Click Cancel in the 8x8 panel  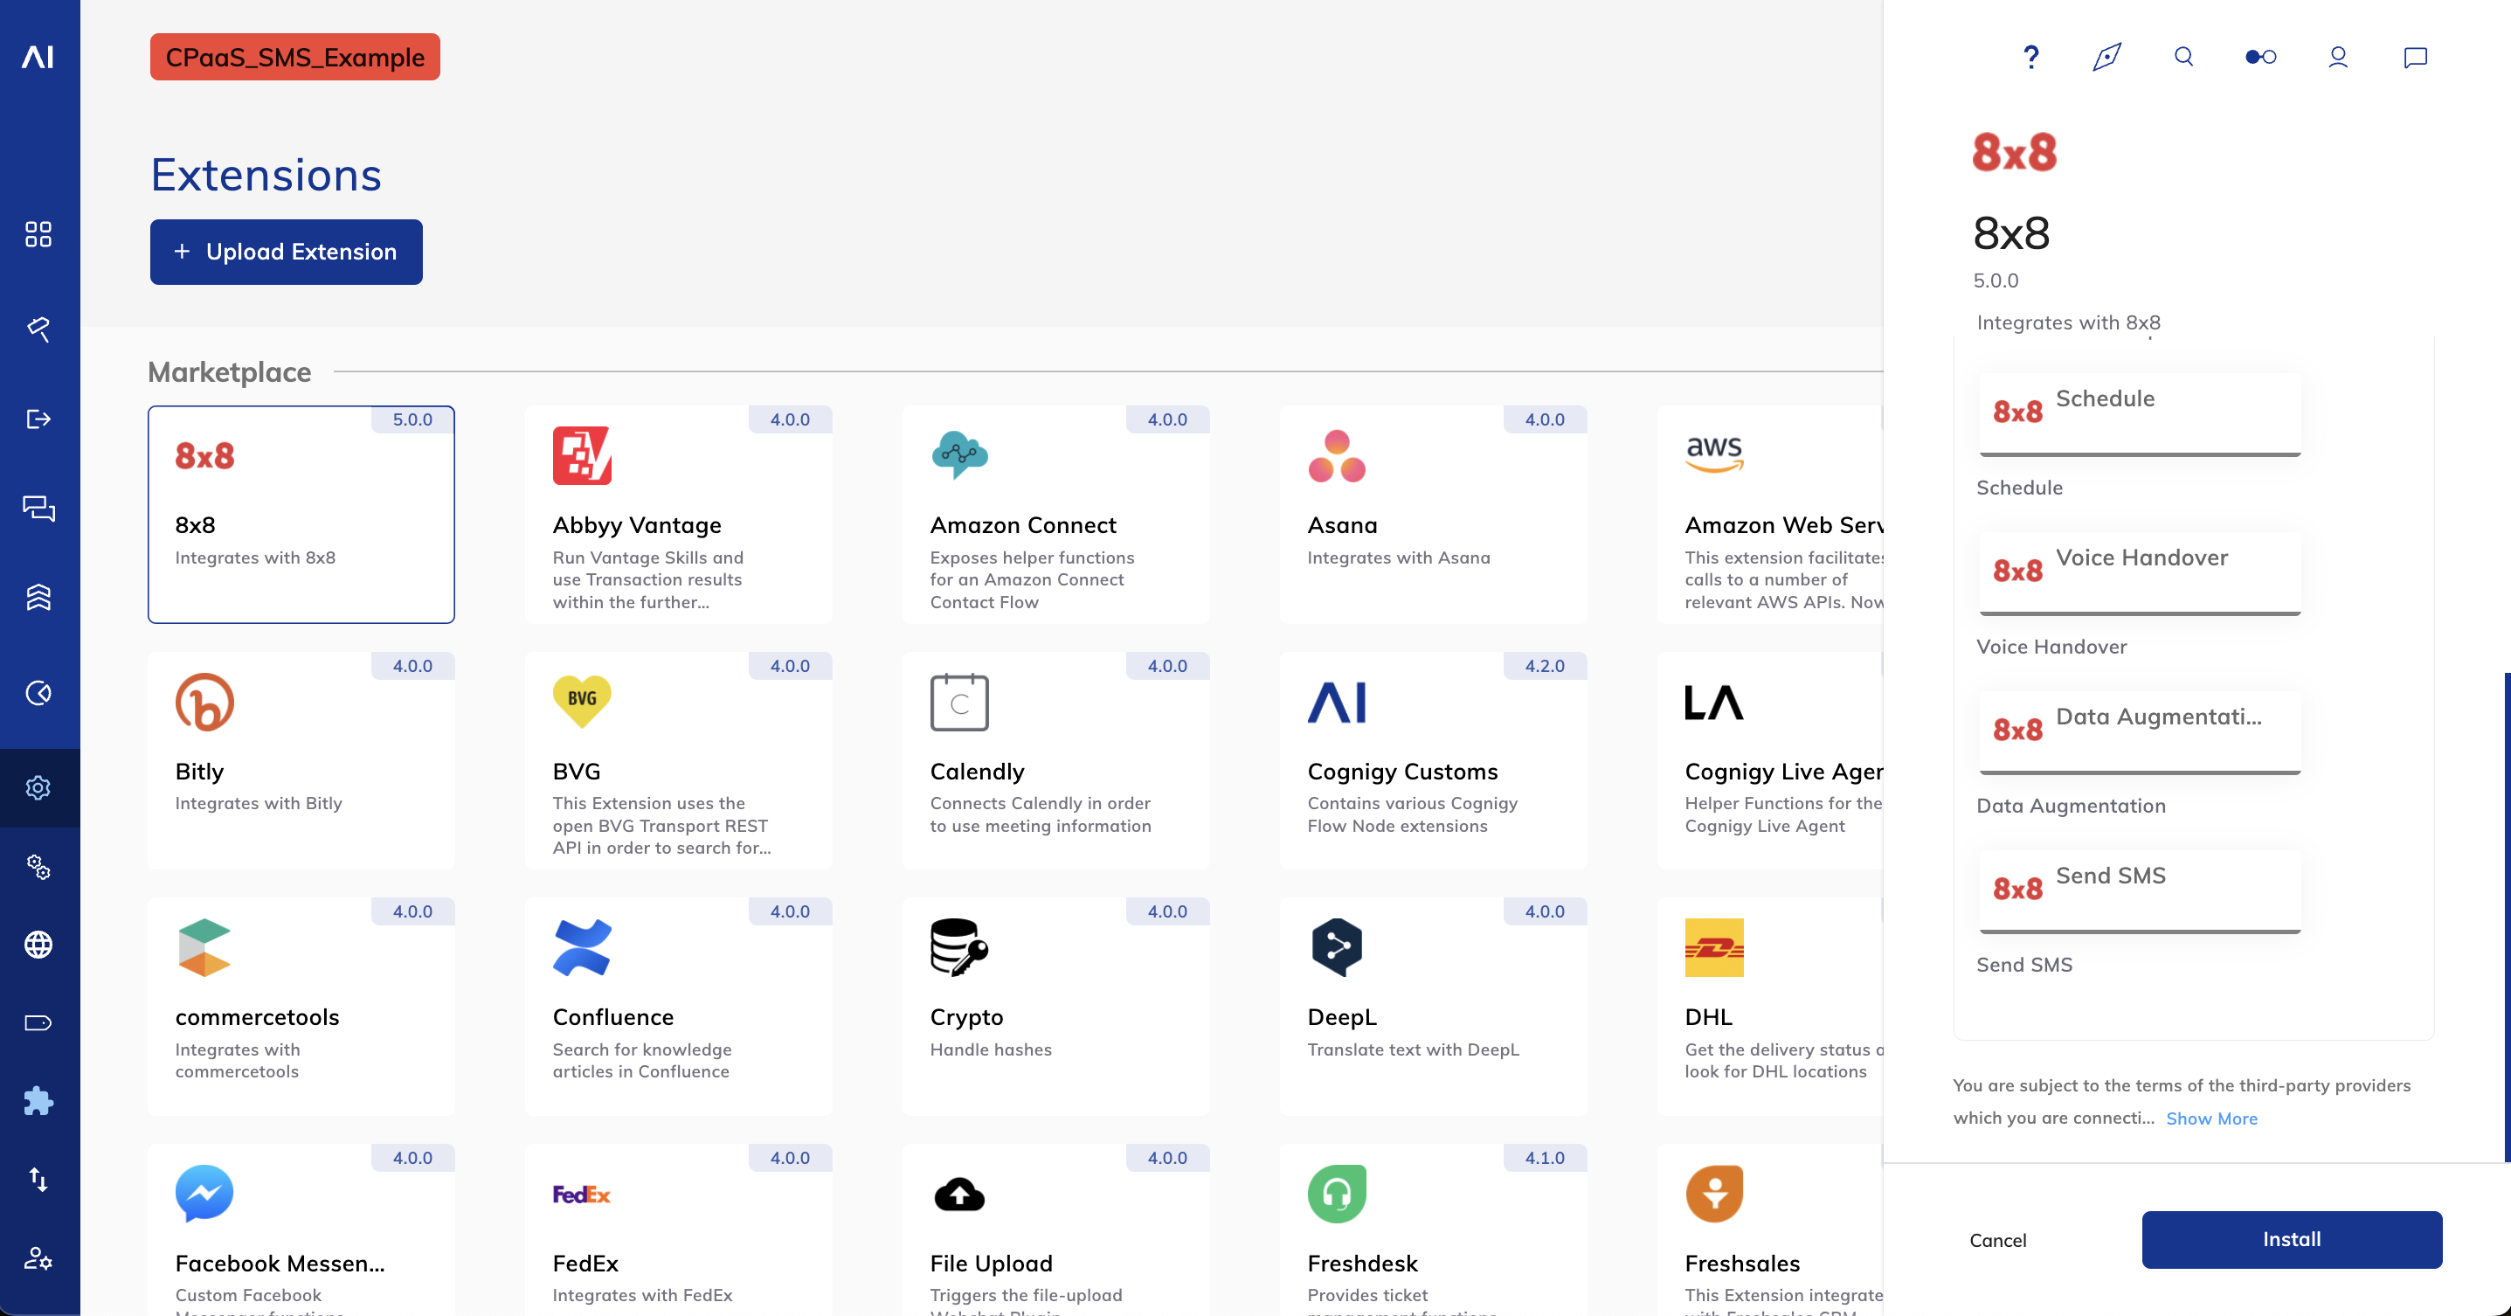pyautogui.click(x=1997, y=1240)
